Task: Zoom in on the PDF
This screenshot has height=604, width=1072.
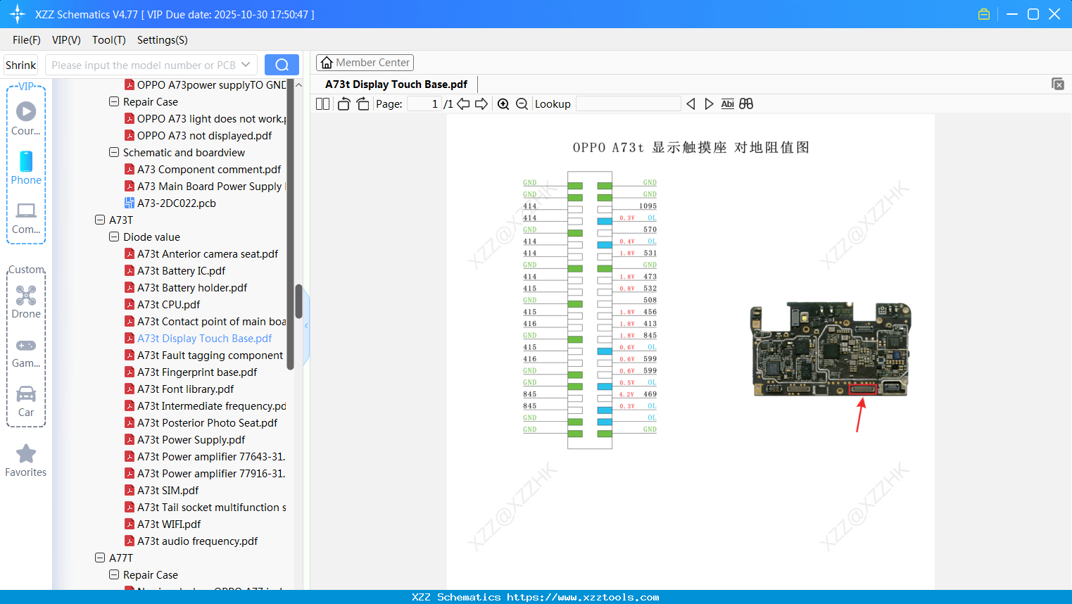Action: click(x=503, y=103)
